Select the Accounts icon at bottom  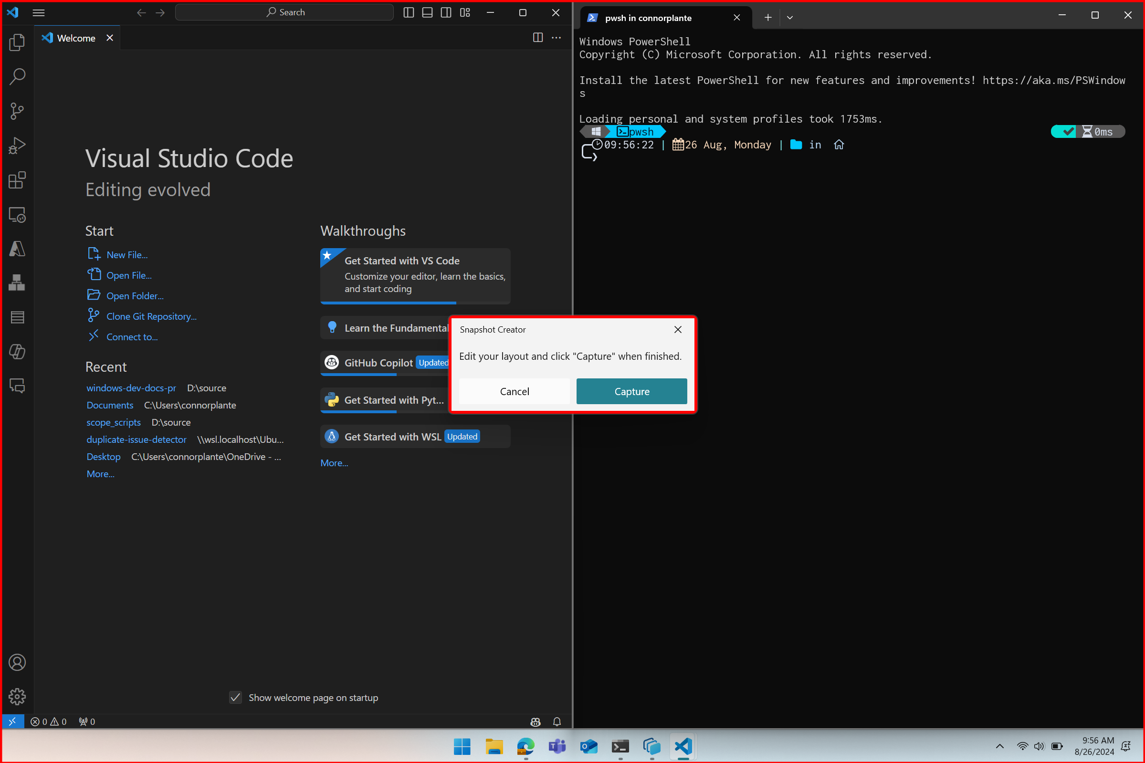pyautogui.click(x=18, y=662)
